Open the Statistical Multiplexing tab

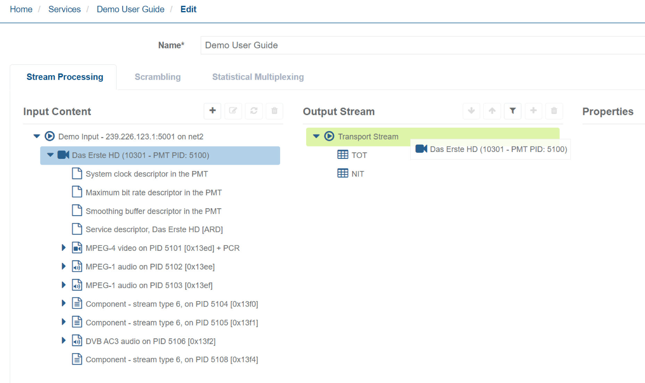[x=258, y=77]
